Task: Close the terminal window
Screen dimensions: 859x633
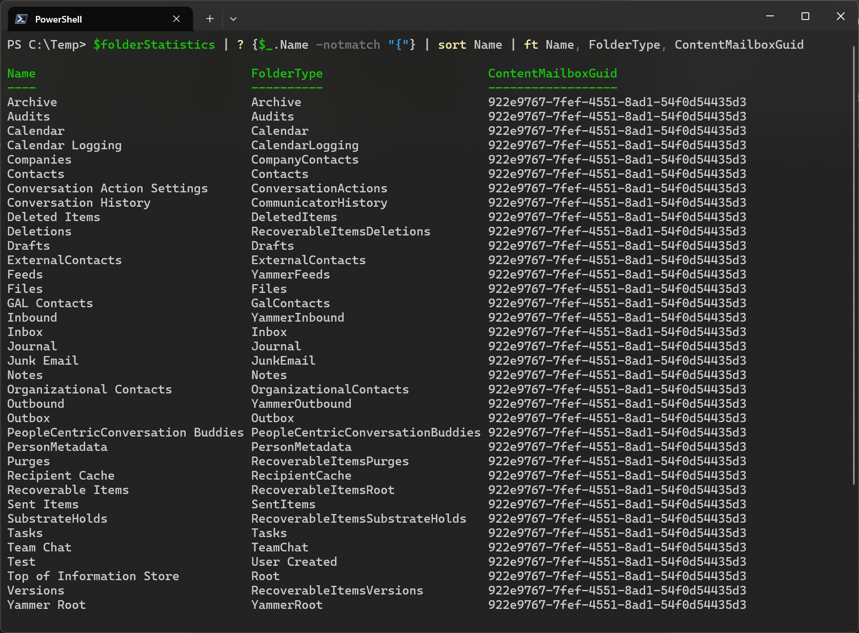Action: (x=841, y=16)
